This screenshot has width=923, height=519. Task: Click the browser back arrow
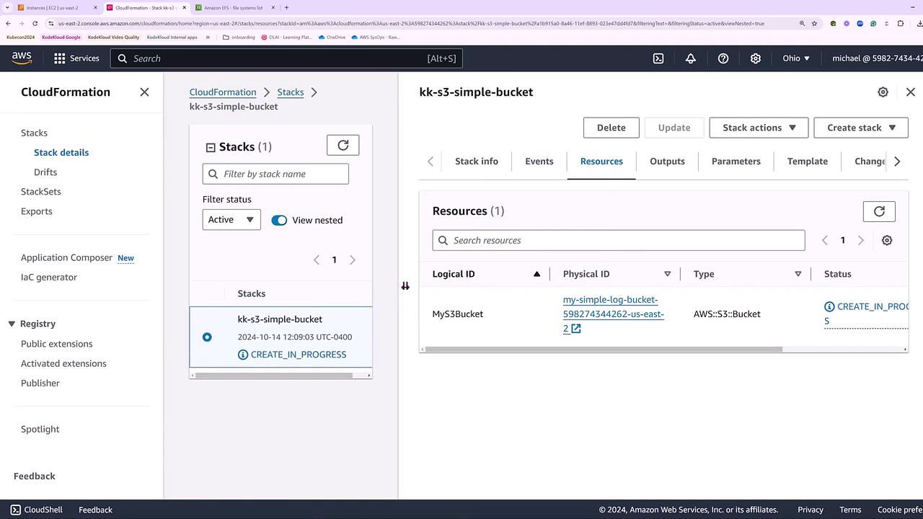click(x=9, y=24)
